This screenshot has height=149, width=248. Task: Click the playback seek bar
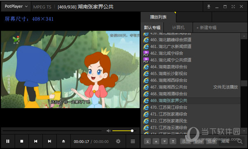(x=52, y=130)
